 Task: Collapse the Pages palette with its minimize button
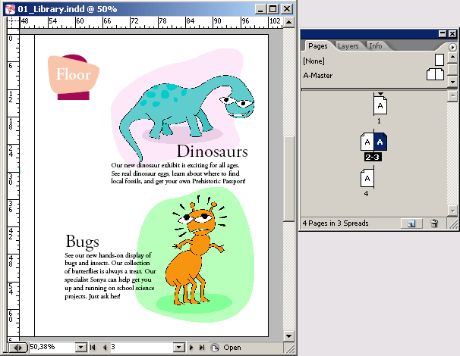(443, 34)
